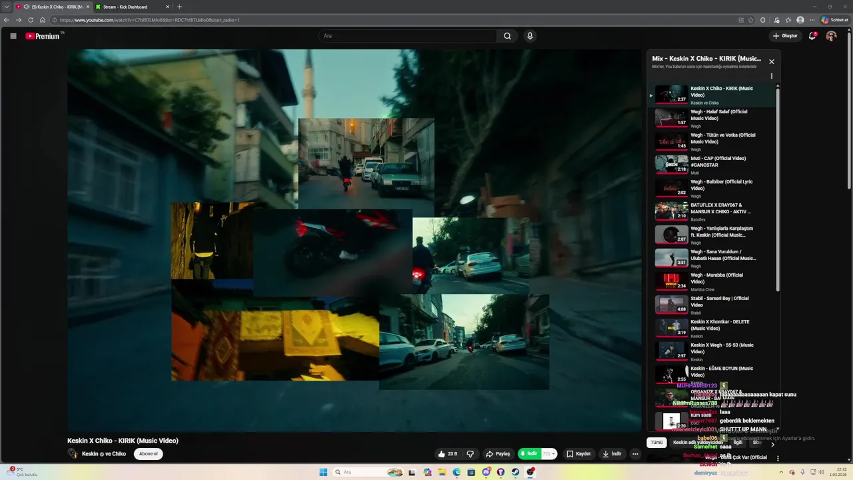Reload the page

tap(31, 20)
